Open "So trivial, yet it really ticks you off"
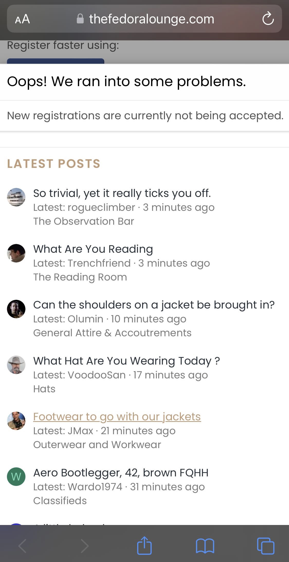This screenshot has height=562, width=289. 122,193
